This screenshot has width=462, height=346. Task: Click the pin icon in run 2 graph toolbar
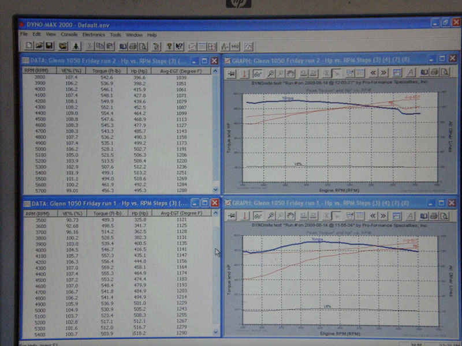232,73
